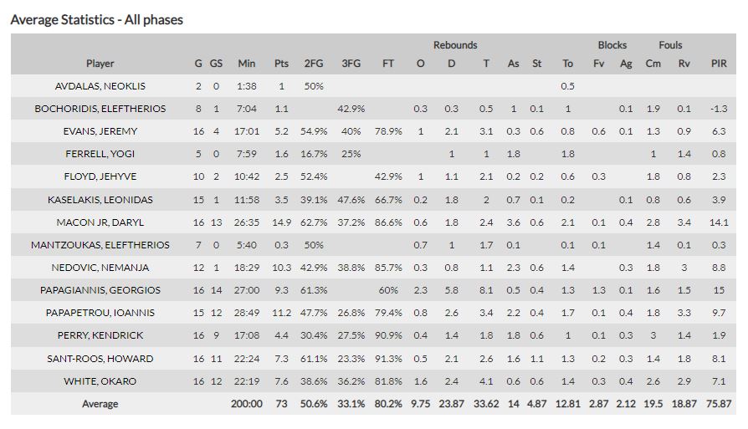The height and width of the screenshot is (429, 748).
Task: Click the Pts column header
Action: (281, 64)
